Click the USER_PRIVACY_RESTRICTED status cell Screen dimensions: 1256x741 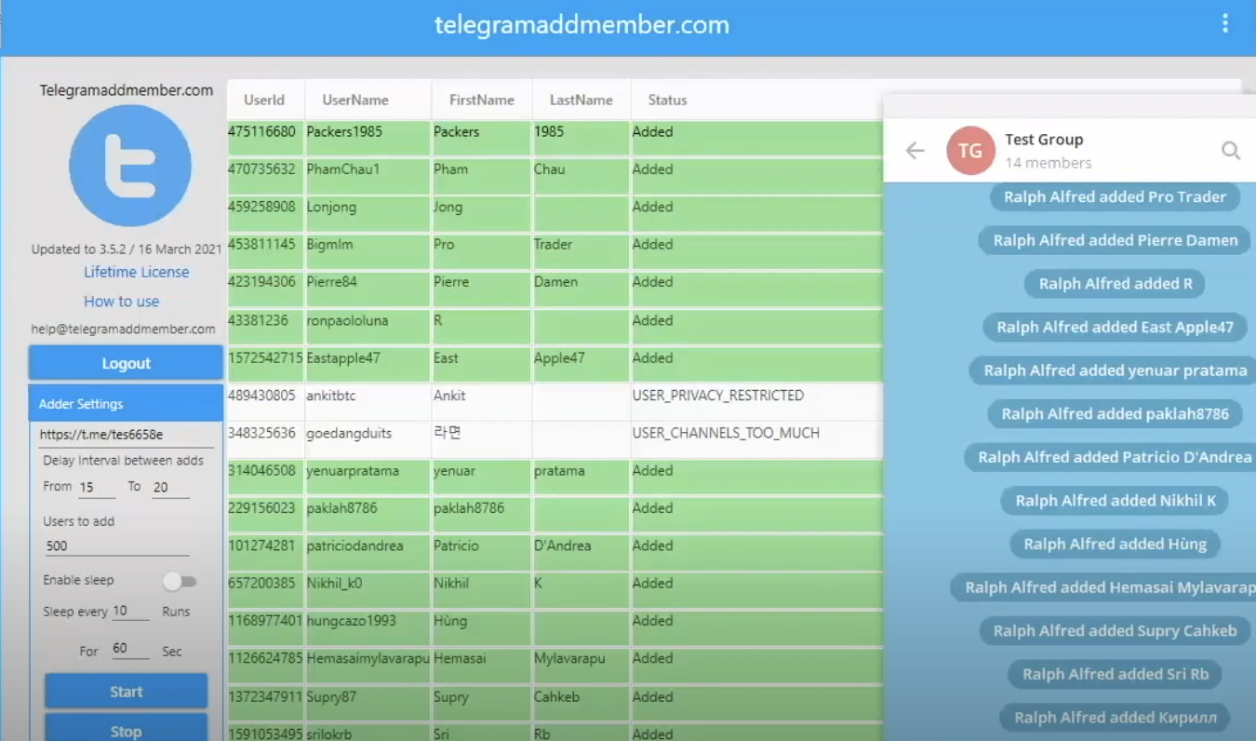(756, 402)
